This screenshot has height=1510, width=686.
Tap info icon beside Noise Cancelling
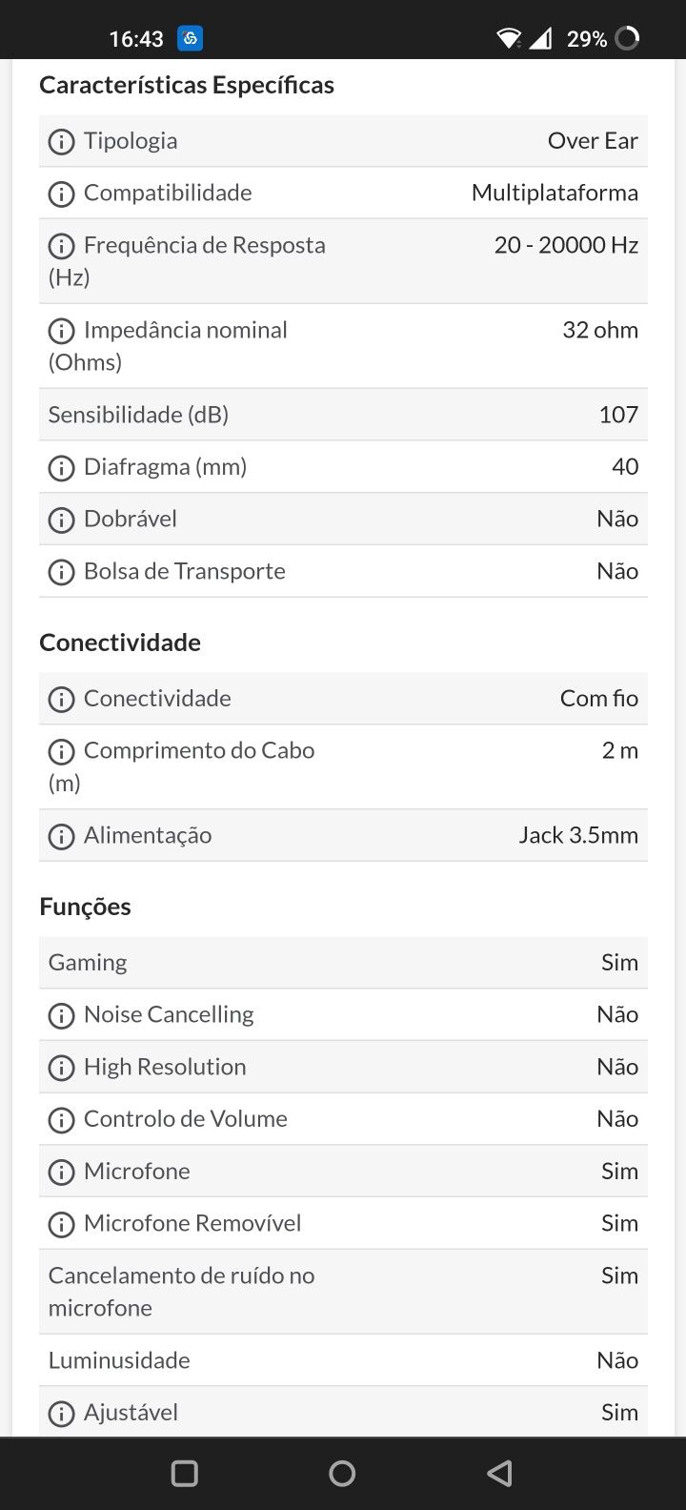click(x=61, y=1016)
